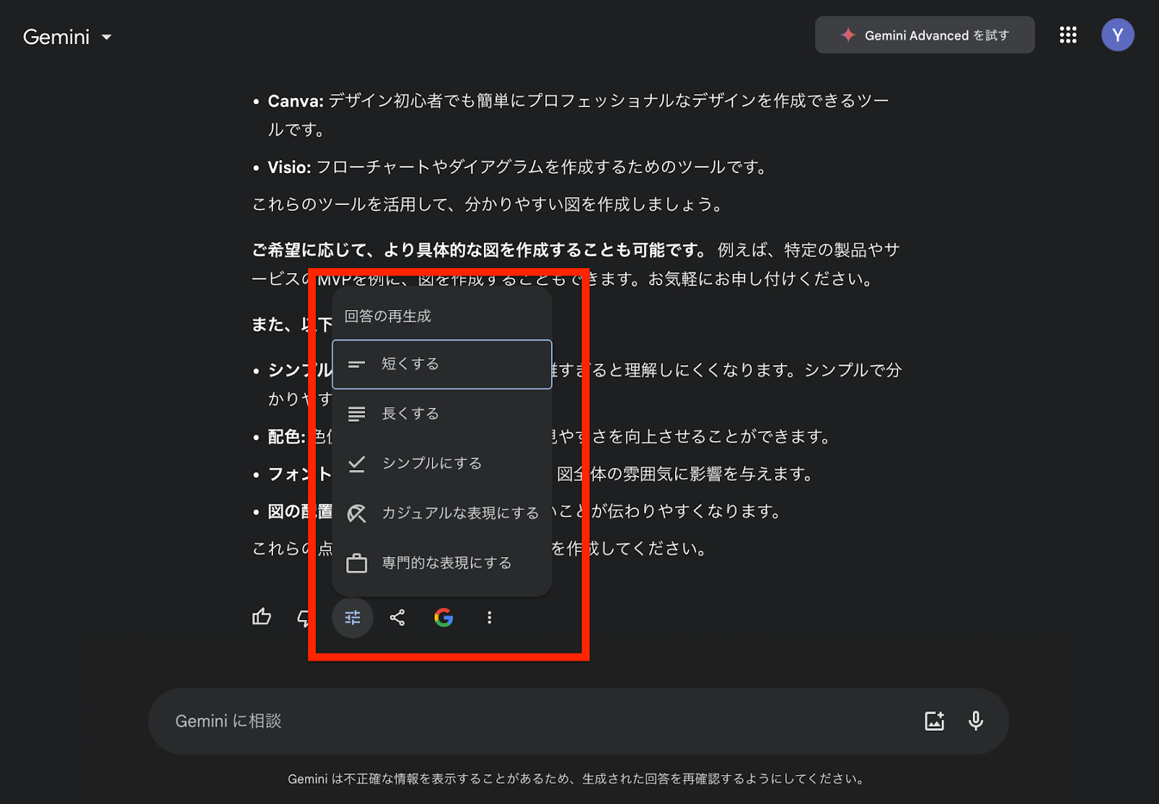The height and width of the screenshot is (804, 1159).
Task: Select 短くする from the regenerate menu
Action: tap(442, 364)
